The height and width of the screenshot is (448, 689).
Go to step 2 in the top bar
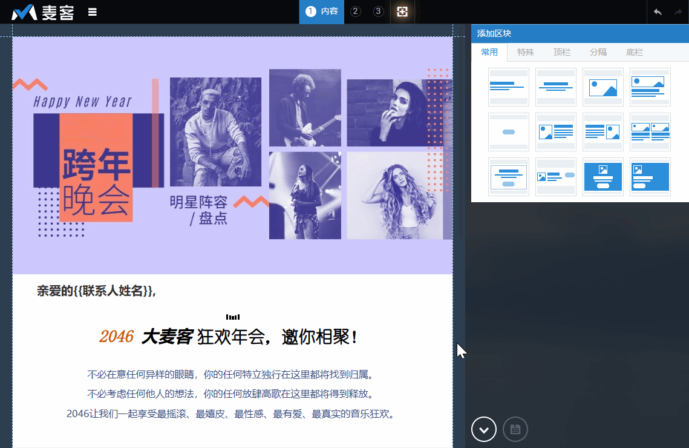[x=356, y=12]
